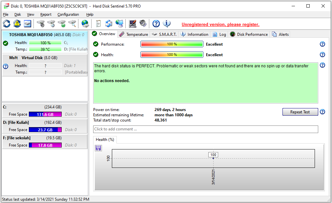
Task: Open the Disk menu
Action: coord(18,14)
